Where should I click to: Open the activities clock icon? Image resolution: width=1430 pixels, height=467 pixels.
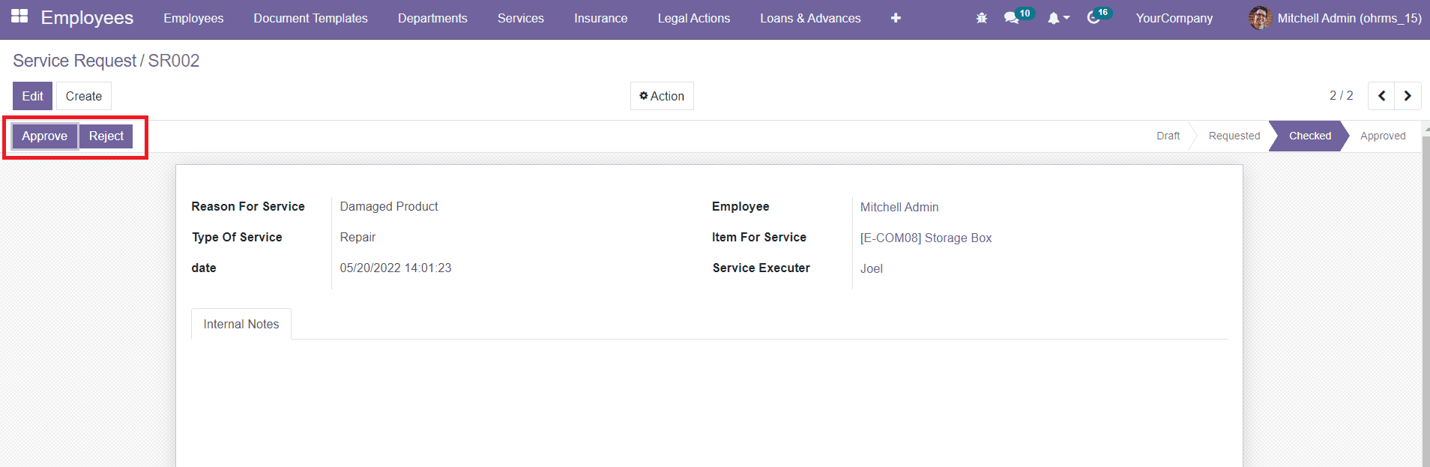click(1093, 18)
